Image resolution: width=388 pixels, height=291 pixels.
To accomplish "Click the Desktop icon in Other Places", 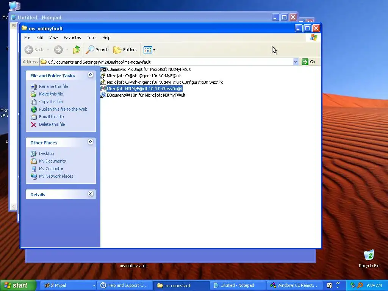I will click(34, 153).
